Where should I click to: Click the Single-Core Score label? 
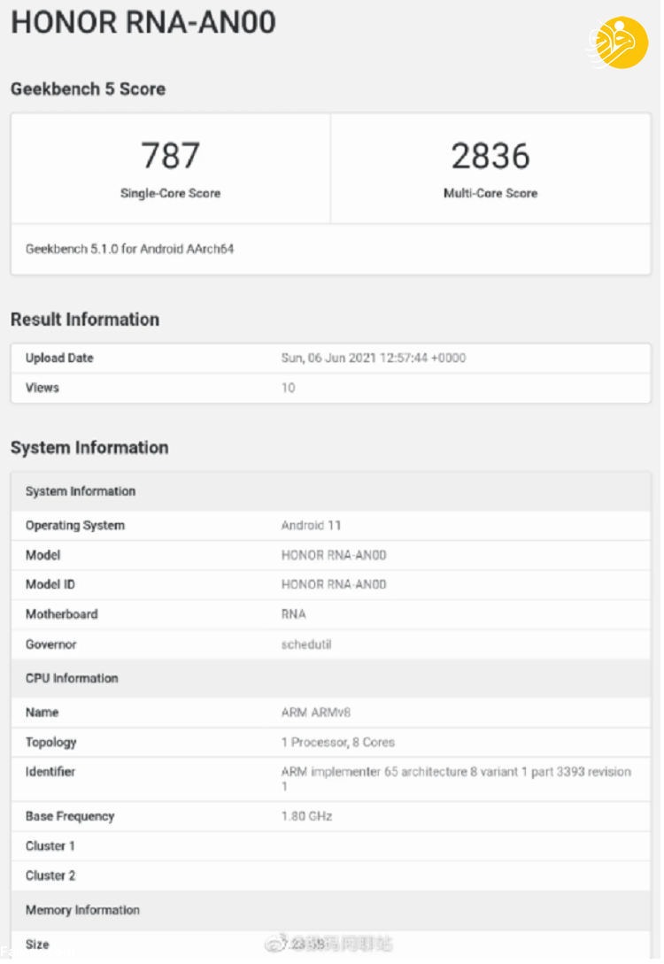click(170, 193)
